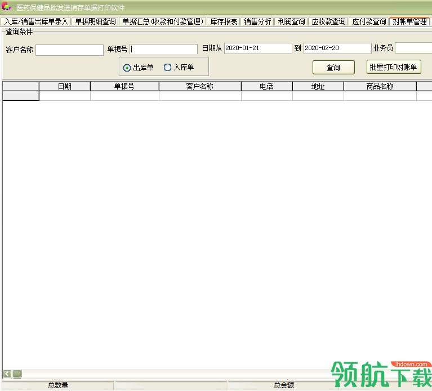This screenshot has width=432, height=391.
Task: Edit the end date 2020-02-20 field
Action: click(337, 48)
